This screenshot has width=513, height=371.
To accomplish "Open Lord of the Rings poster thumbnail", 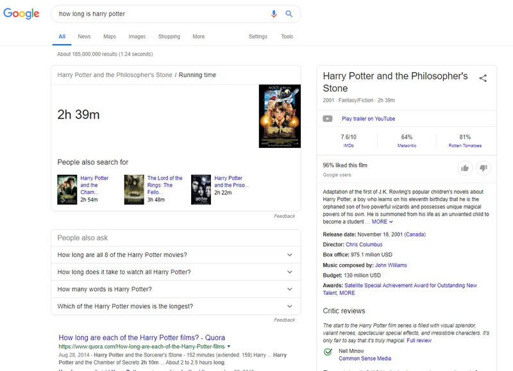I will (x=134, y=190).
